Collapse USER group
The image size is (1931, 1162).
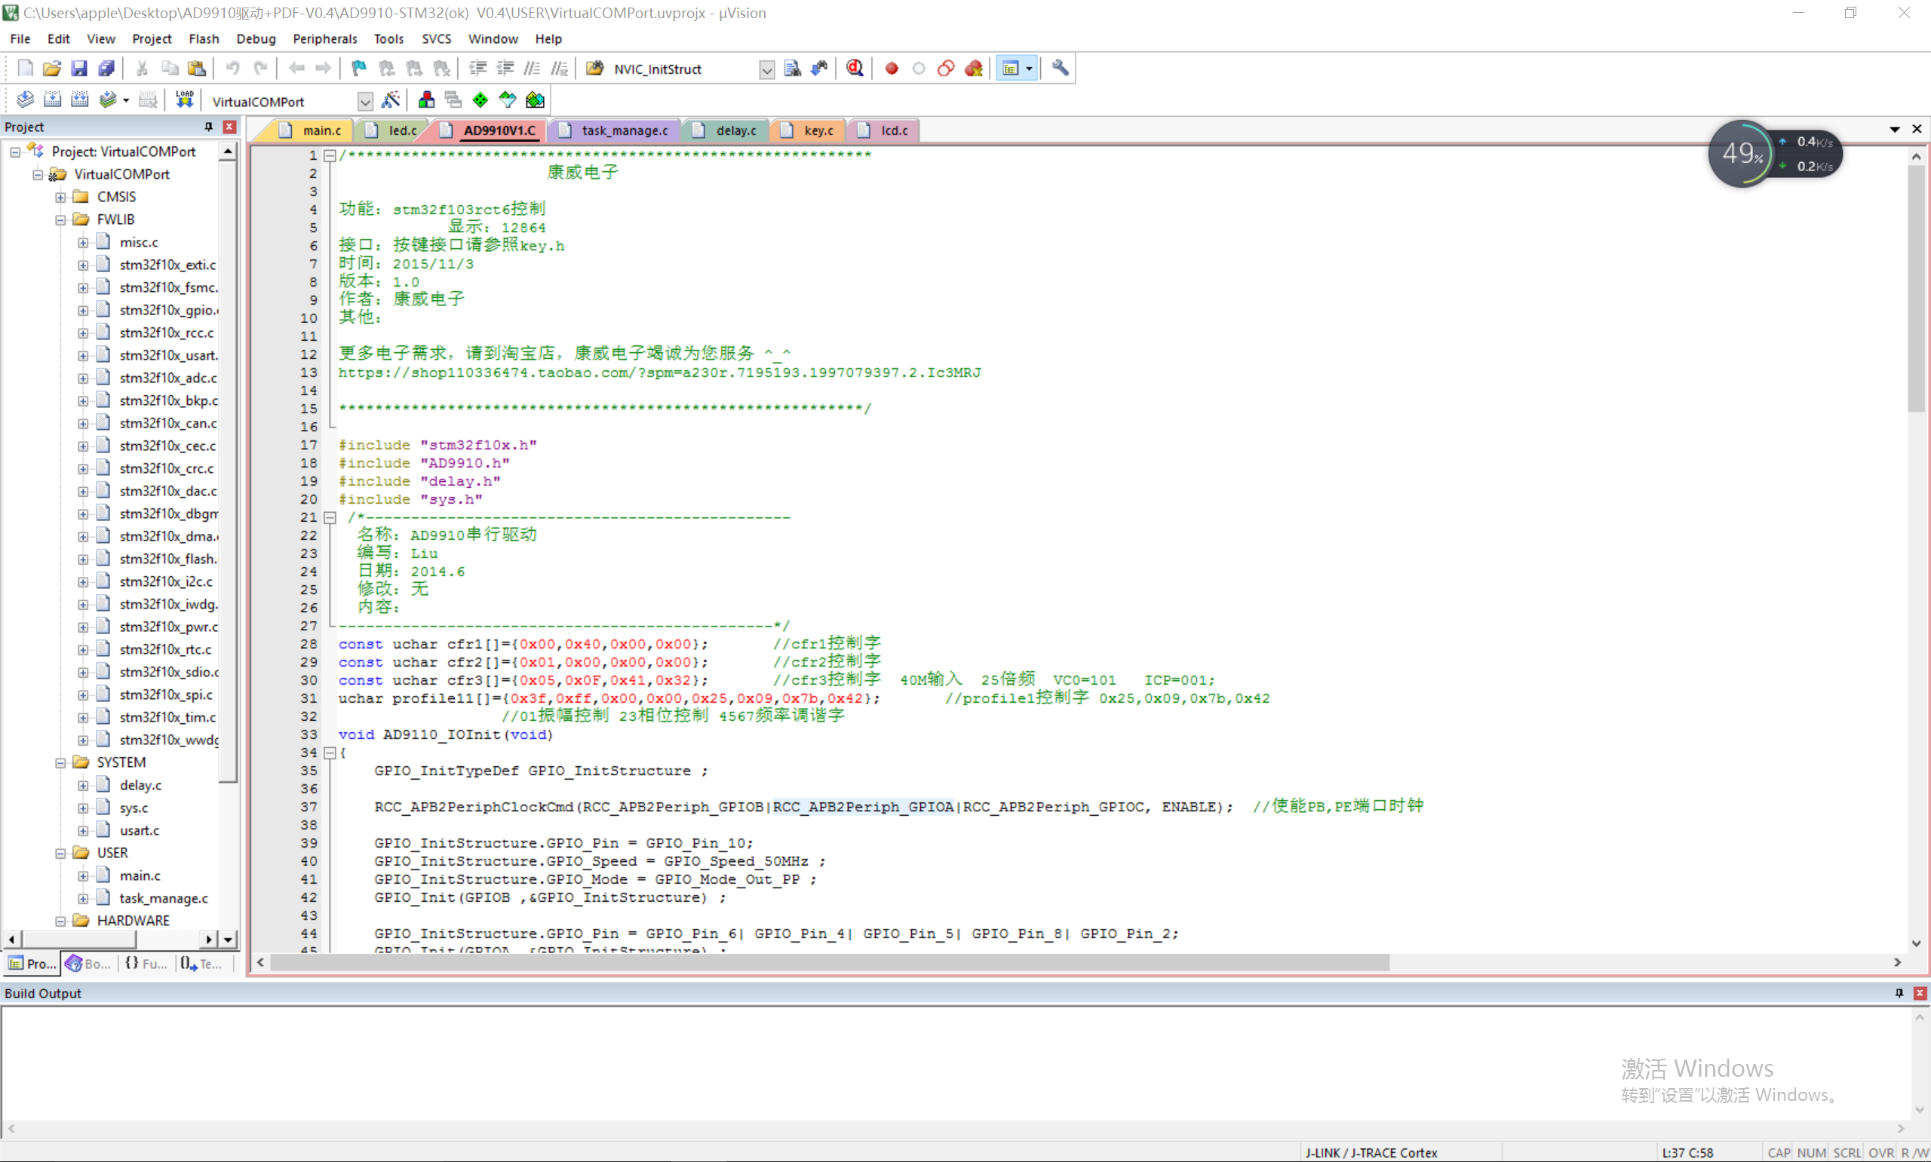pyautogui.click(x=60, y=854)
